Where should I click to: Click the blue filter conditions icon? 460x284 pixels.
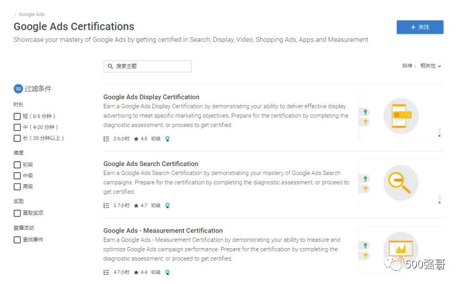click(x=18, y=89)
